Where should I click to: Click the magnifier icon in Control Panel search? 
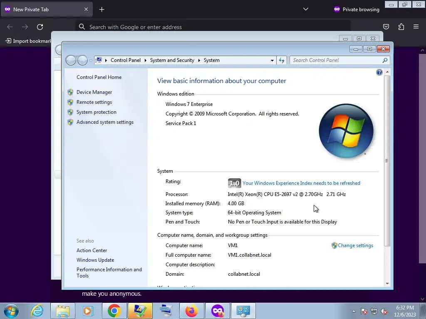coord(385,60)
